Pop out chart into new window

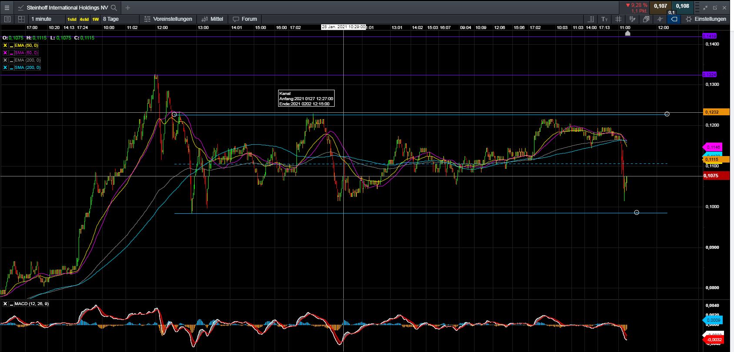[x=715, y=7]
